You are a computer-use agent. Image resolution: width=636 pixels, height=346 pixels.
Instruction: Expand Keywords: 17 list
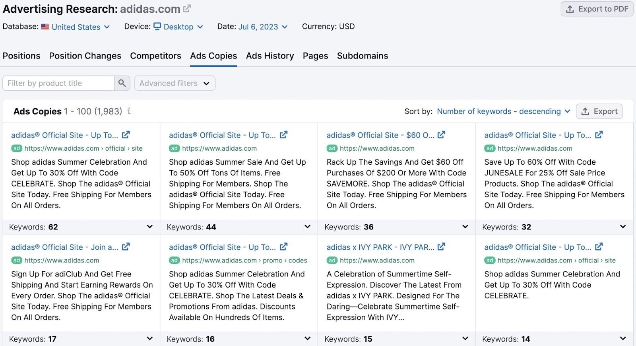(x=149, y=339)
